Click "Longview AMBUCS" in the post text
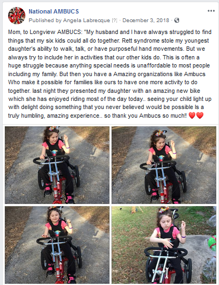This screenshot has height=285, width=219. point(55,32)
